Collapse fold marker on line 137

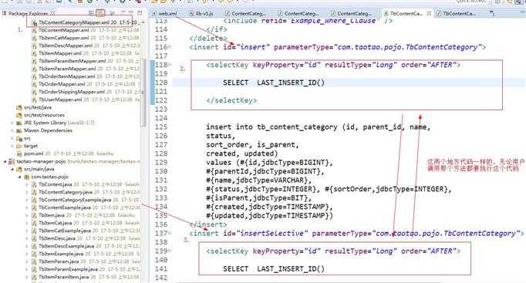170,233
